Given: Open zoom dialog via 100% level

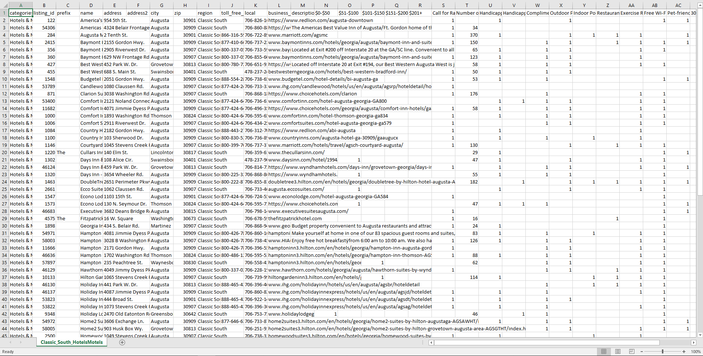Looking at the screenshot, I should pos(696,352).
